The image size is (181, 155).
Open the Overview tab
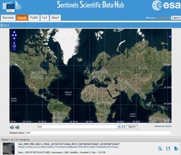[x=8, y=18]
